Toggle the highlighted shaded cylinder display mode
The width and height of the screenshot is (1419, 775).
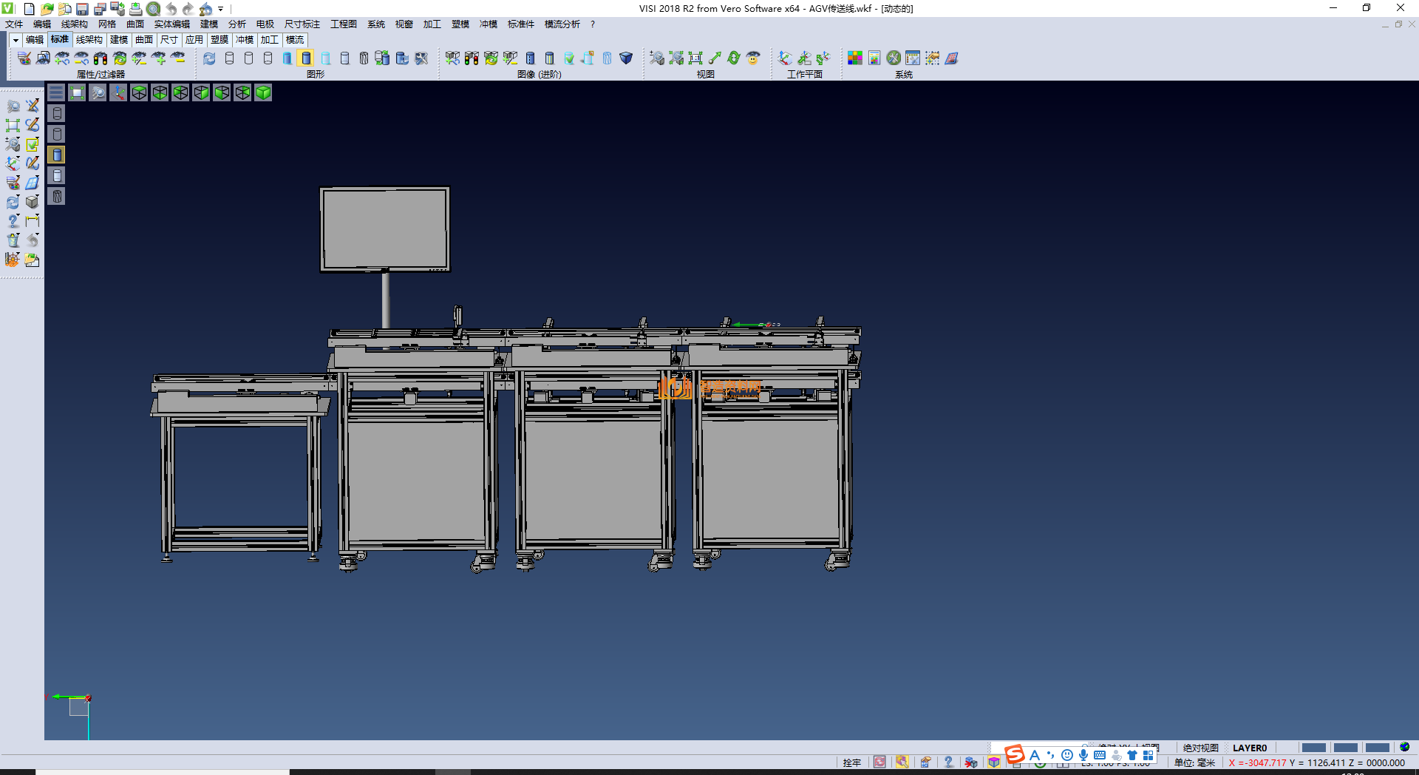[306, 58]
